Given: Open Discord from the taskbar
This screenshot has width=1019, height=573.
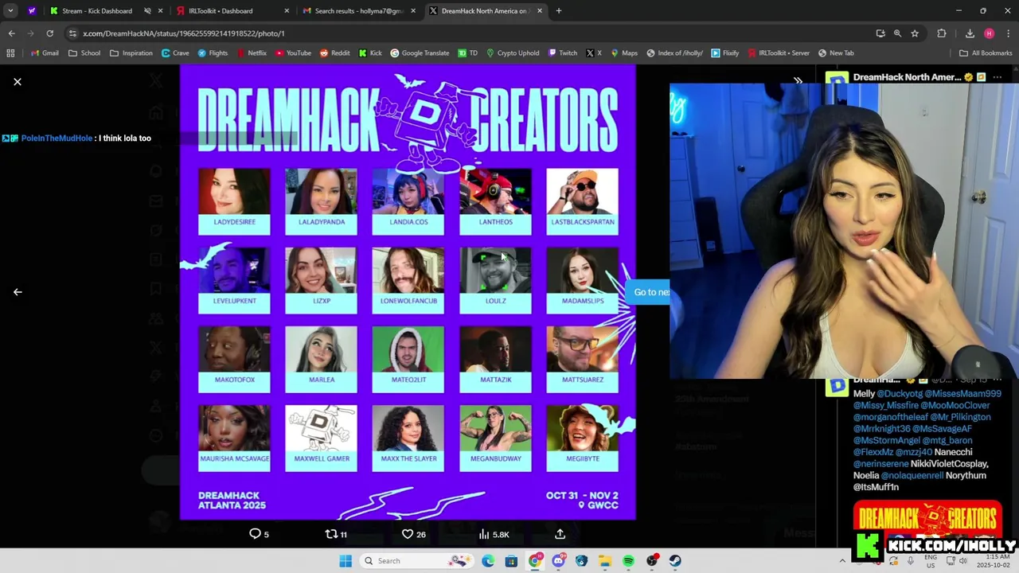Looking at the screenshot, I should (x=558, y=561).
